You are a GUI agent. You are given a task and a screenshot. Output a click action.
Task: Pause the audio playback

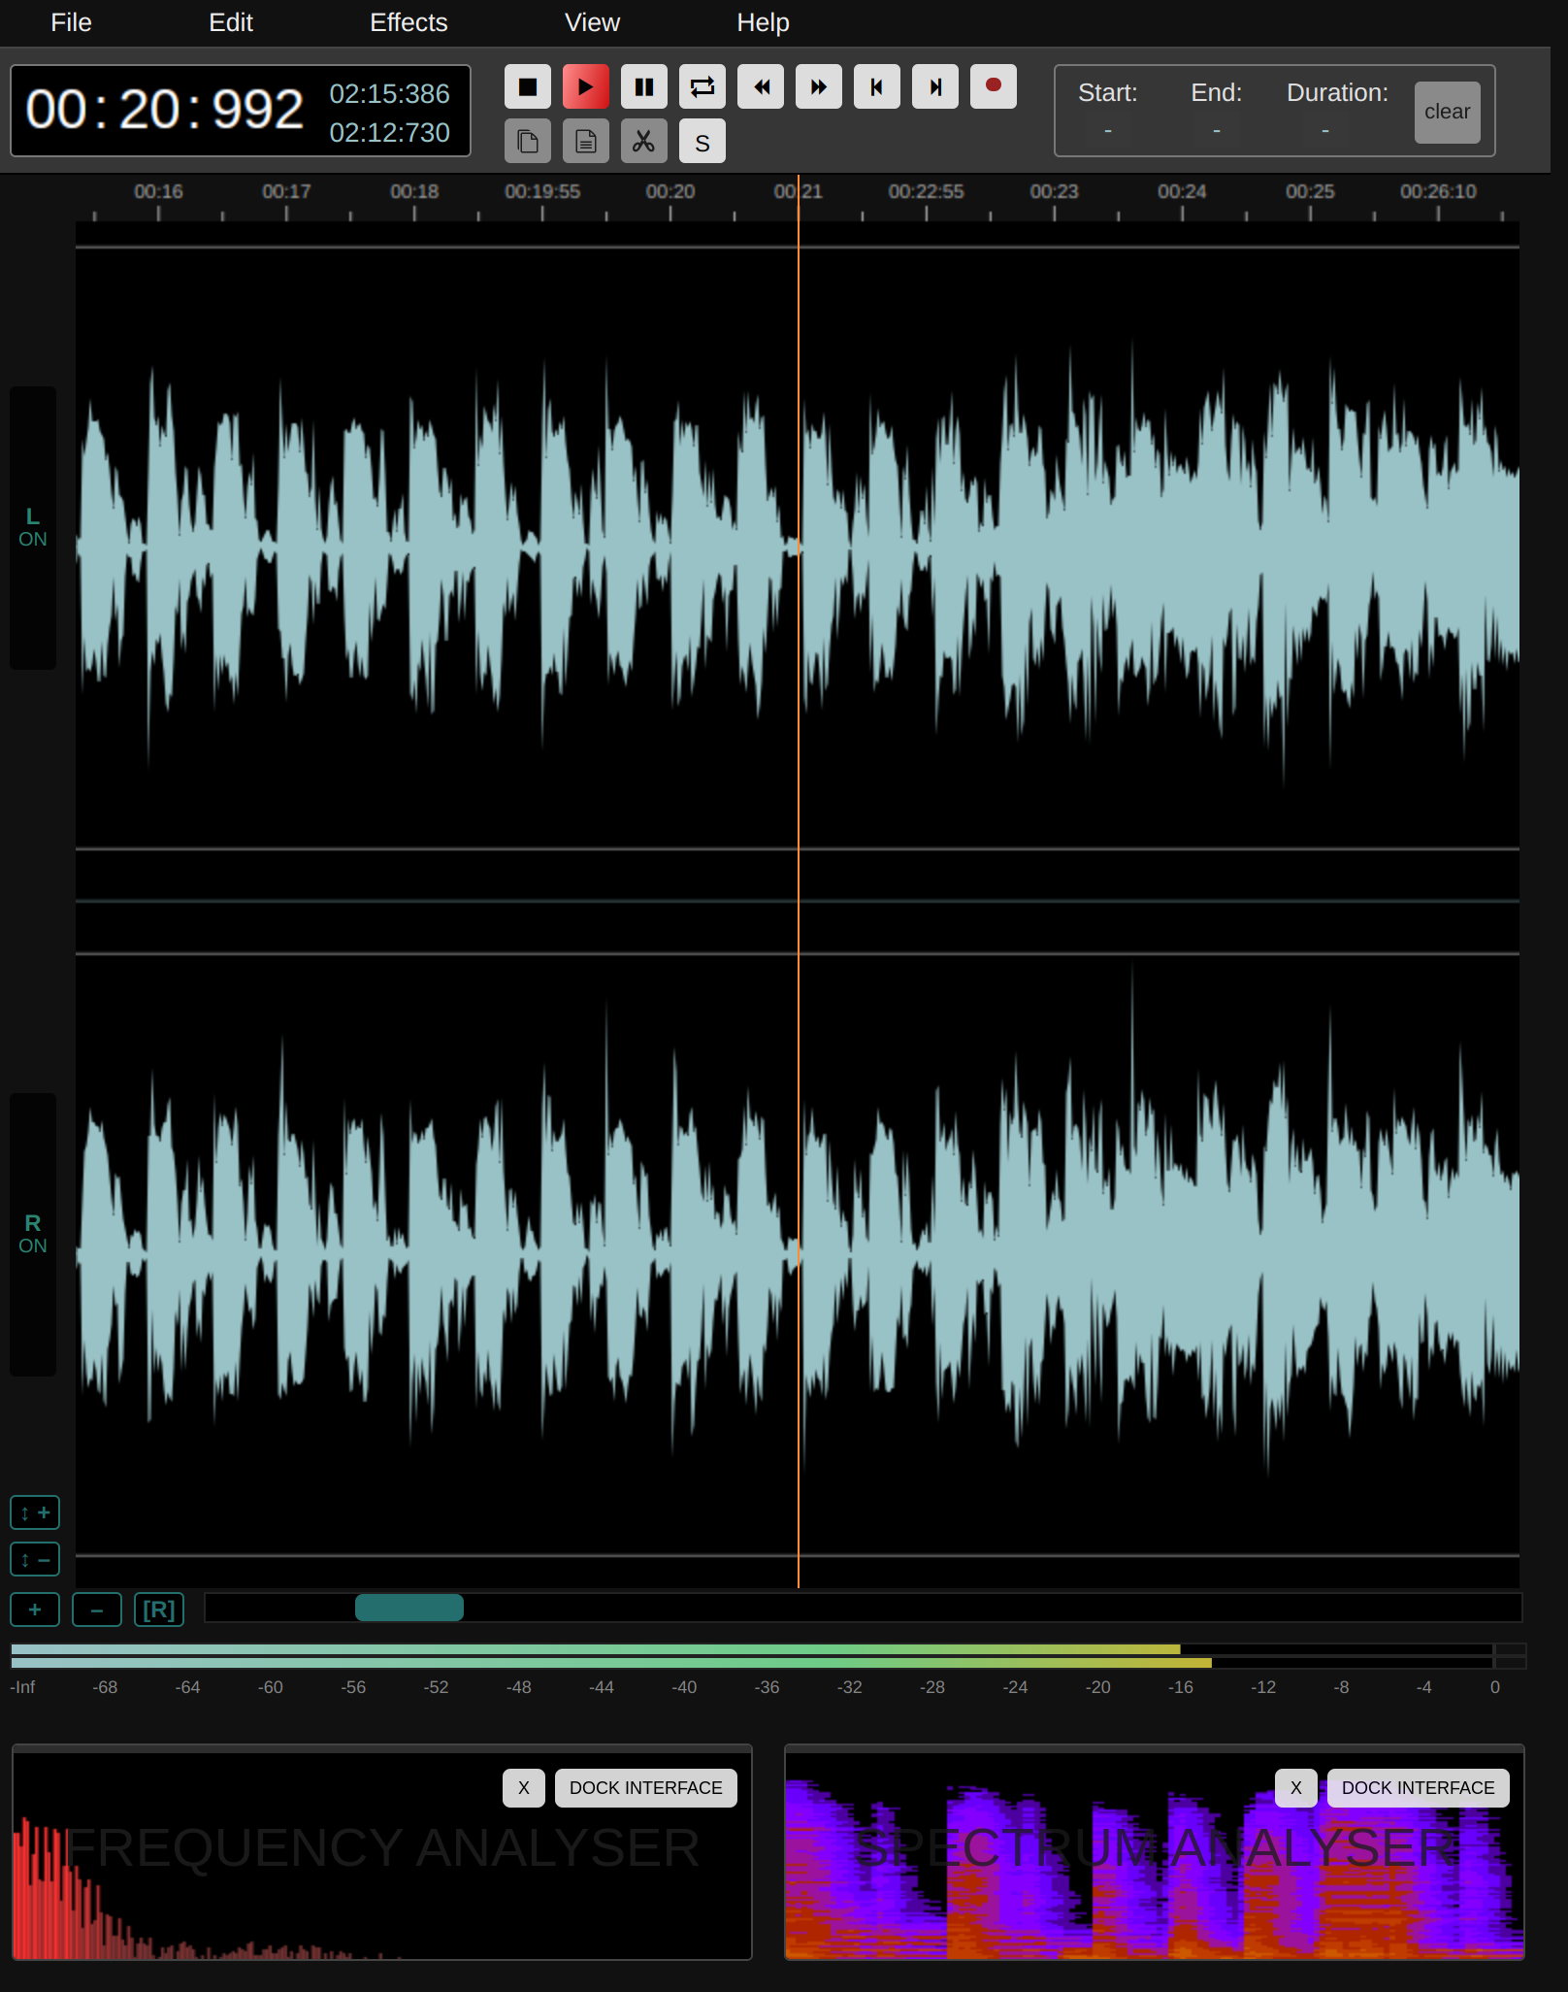[x=644, y=87]
